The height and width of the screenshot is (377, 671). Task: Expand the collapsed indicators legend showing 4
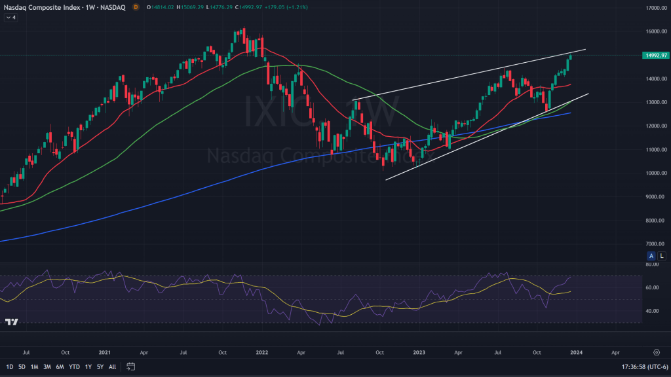[x=11, y=17]
